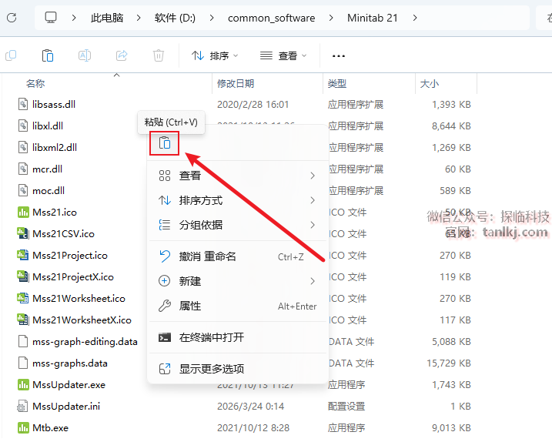Viewport: 552px width, 442px height.
Task: Open the New submenu in context menu
Action: coord(238,281)
